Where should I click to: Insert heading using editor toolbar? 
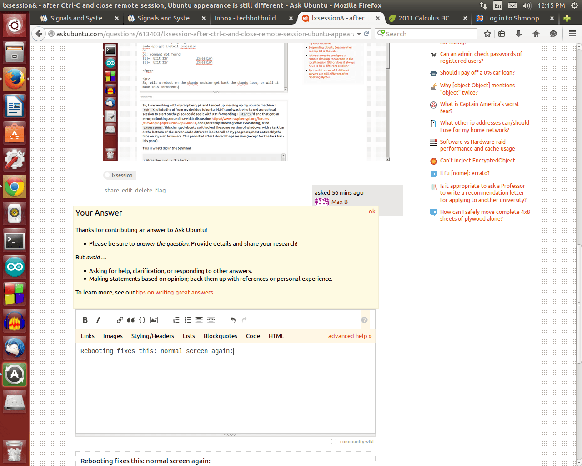199,320
